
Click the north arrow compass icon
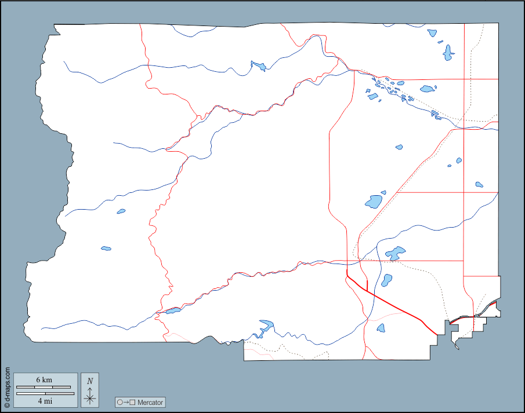click(89, 396)
